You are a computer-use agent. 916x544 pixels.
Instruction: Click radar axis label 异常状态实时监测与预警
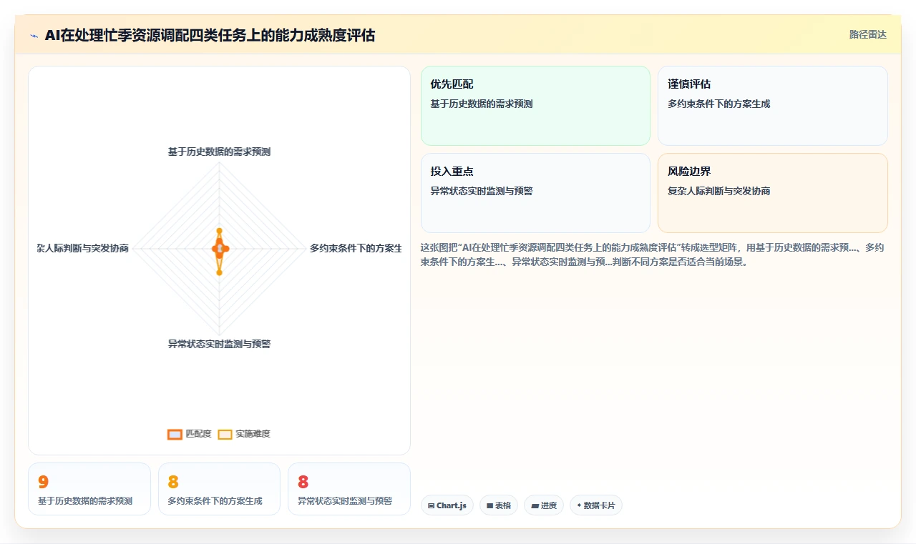coord(219,344)
